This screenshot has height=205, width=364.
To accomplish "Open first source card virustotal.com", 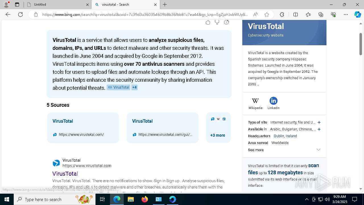I will pyautogui.click(x=83, y=128).
